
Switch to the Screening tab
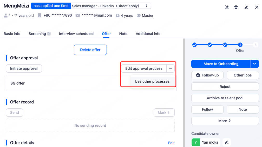click(x=40, y=34)
